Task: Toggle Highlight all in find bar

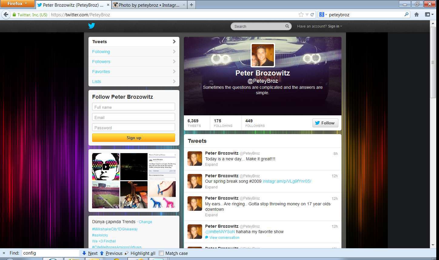Action: point(140,253)
